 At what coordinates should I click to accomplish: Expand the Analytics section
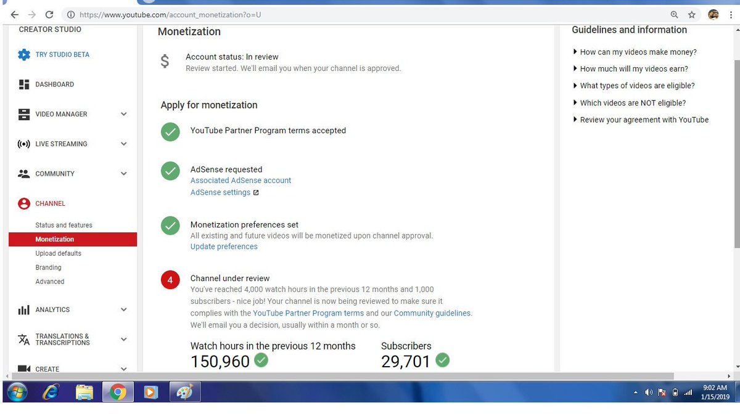(124, 310)
